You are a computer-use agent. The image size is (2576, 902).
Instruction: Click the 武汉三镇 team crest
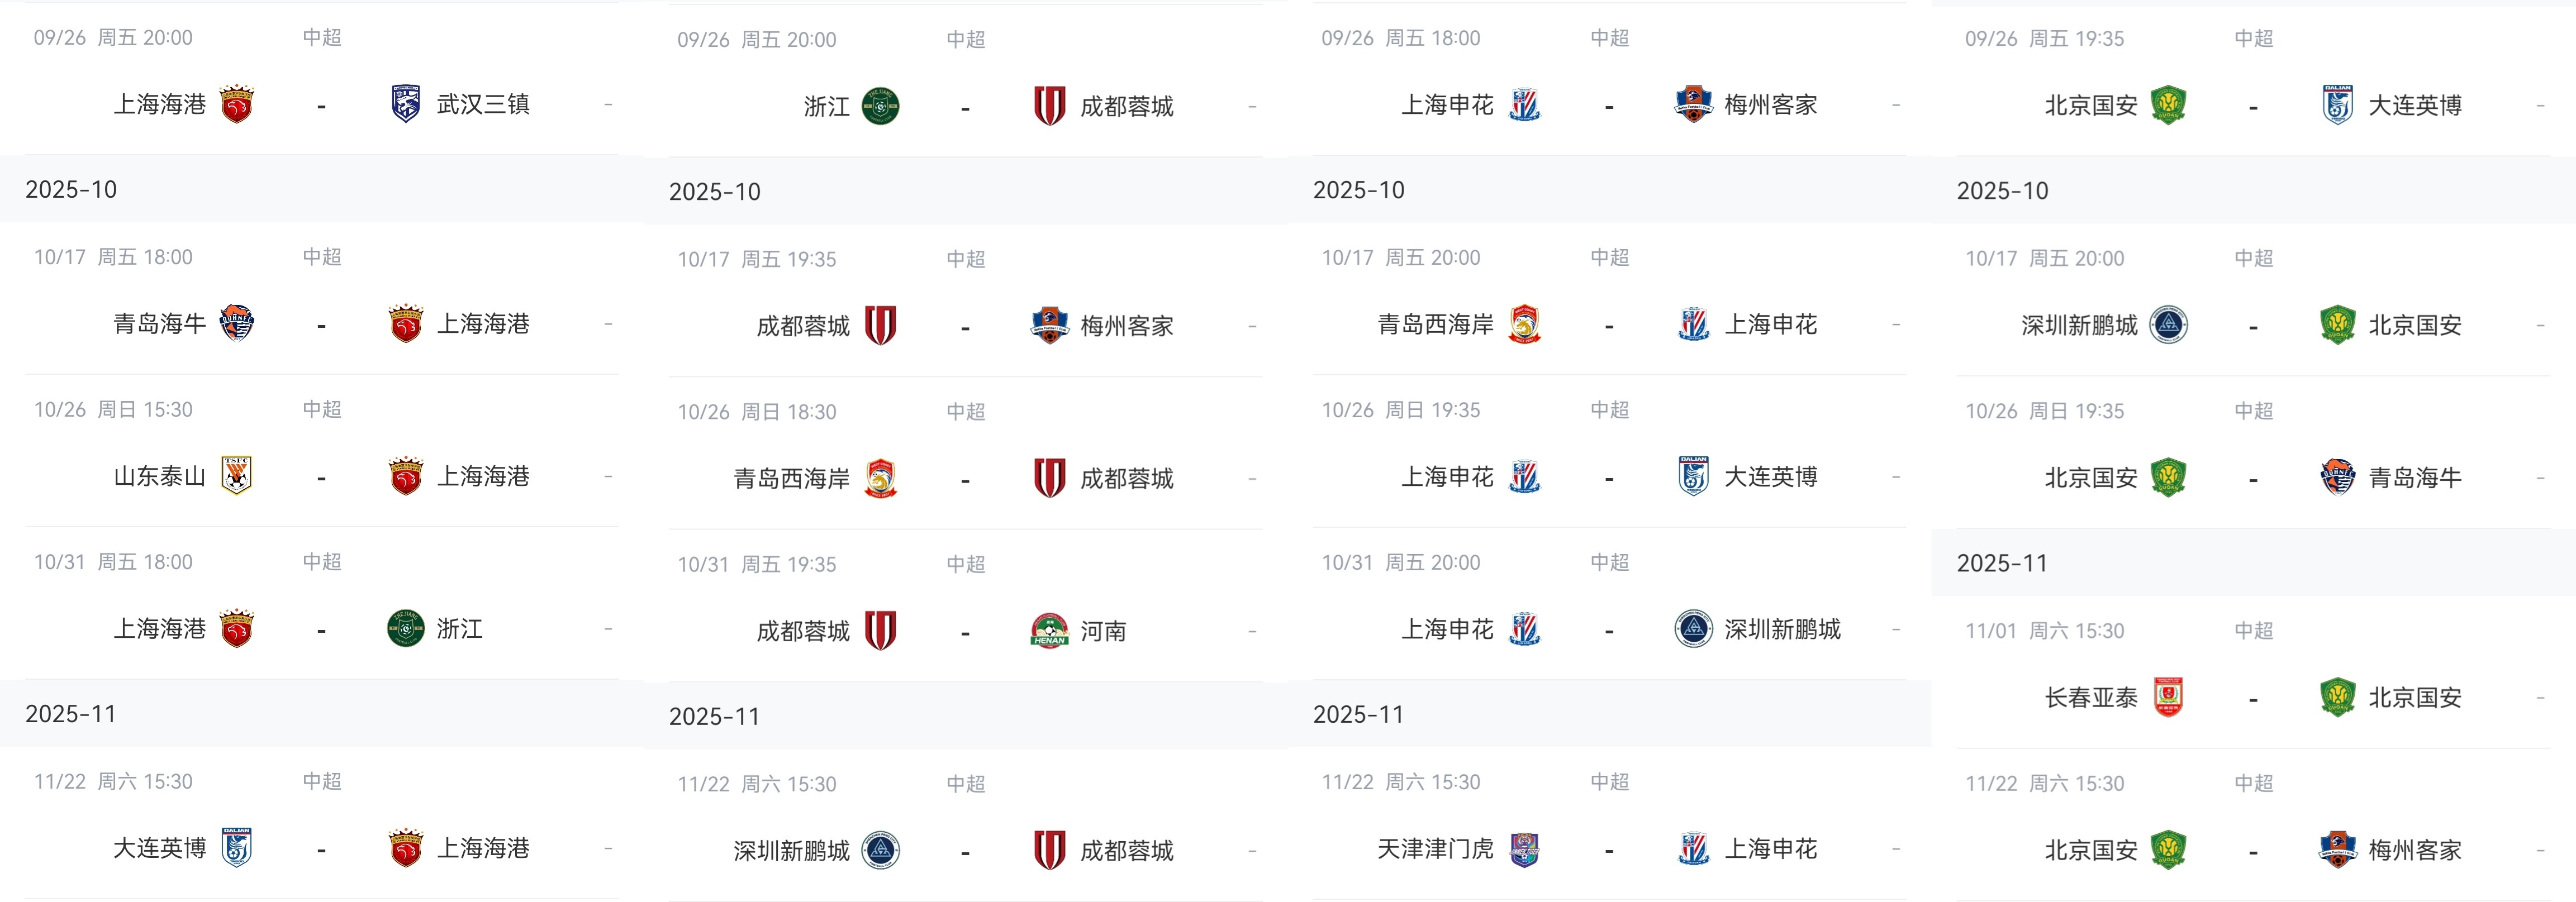coord(405,104)
